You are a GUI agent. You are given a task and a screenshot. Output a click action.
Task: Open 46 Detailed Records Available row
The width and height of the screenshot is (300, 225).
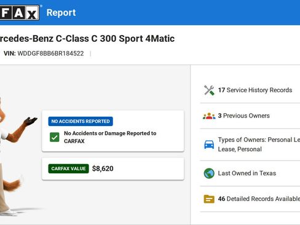point(250,199)
